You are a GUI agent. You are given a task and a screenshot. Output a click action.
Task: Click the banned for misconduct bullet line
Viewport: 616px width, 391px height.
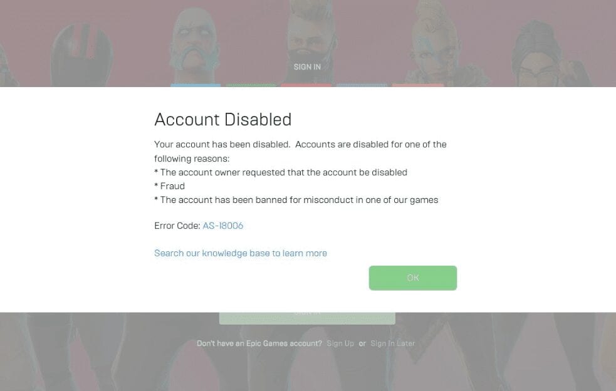(x=296, y=200)
